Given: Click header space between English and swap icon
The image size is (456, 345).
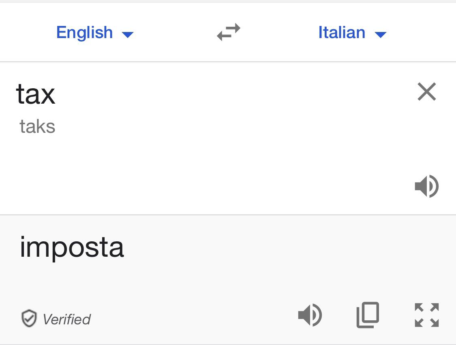Looking at the screenshot, I should pos(174,32).
